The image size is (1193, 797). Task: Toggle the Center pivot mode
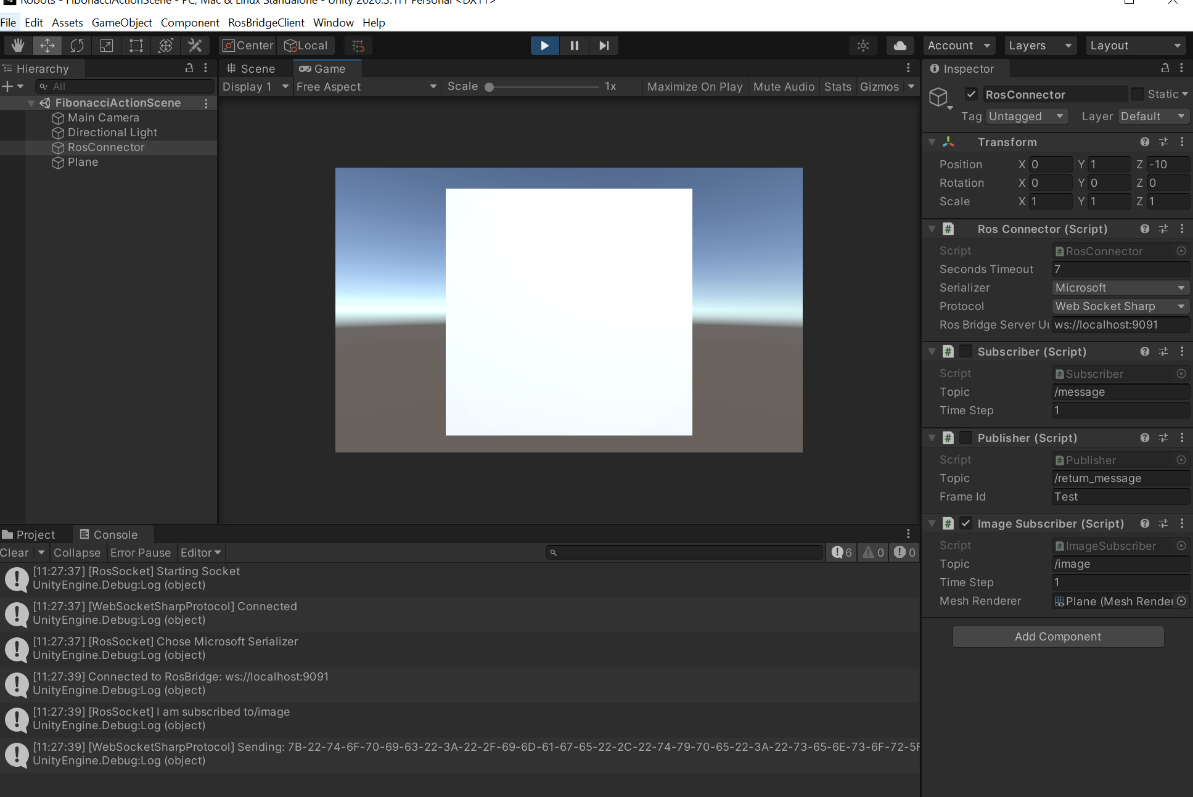(x=247, y=45)
